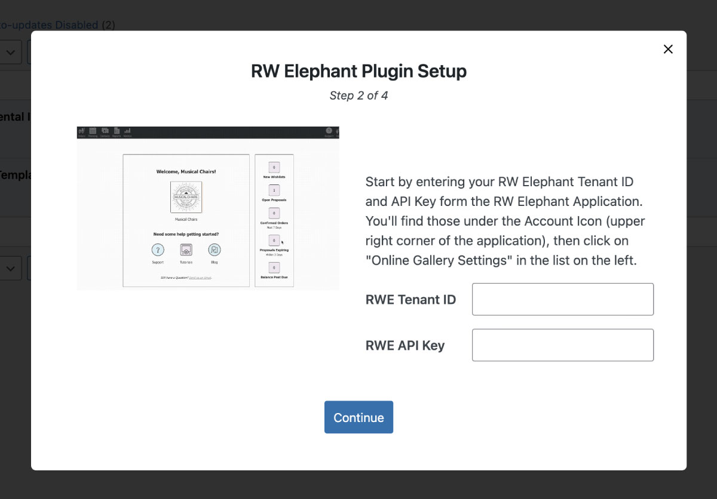Image resolution: width=717 pixels, height=499 pixels.
Task: Expand the top bulk actions dropdown behind the dialog
Action: (11, 52)
